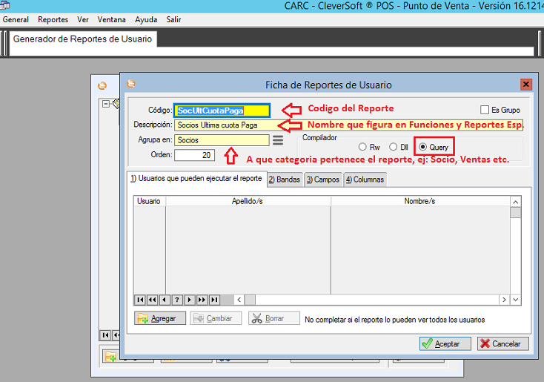Image resolution: width=544 pixels, height=382 pixels.
Task: Select the Dll compiler option
Action: click(394, 148)
